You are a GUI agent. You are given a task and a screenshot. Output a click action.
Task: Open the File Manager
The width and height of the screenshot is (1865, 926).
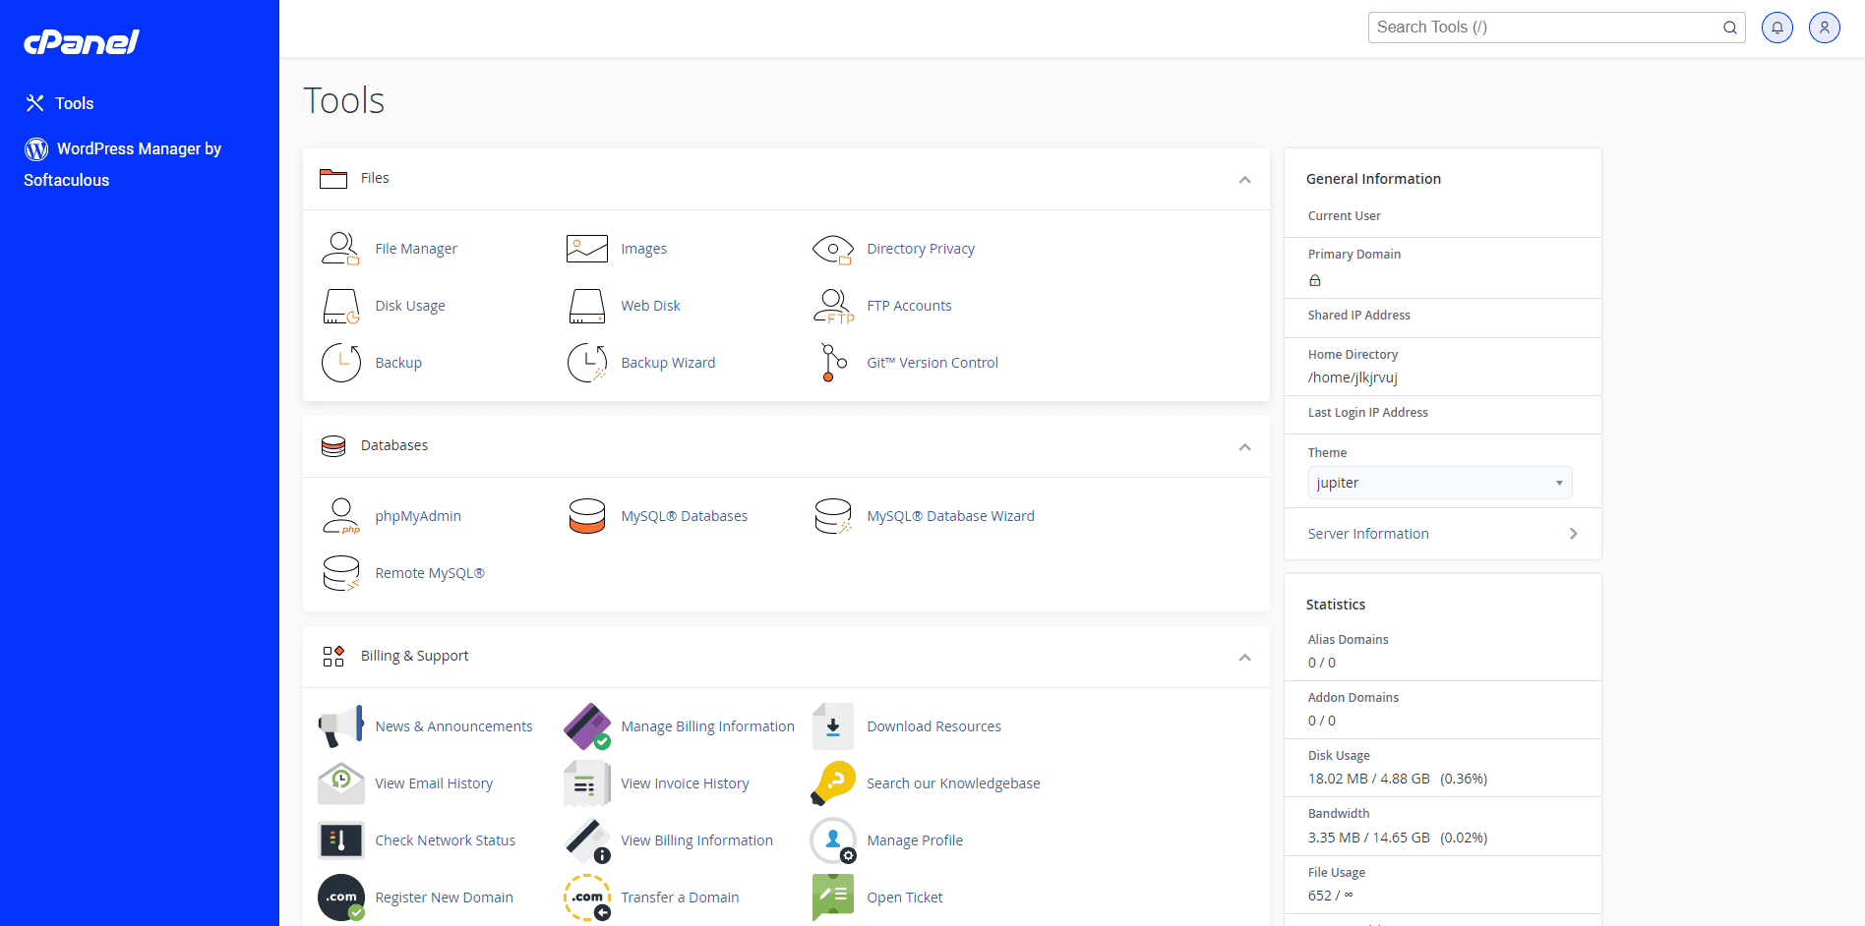click(x=415, y=248)
